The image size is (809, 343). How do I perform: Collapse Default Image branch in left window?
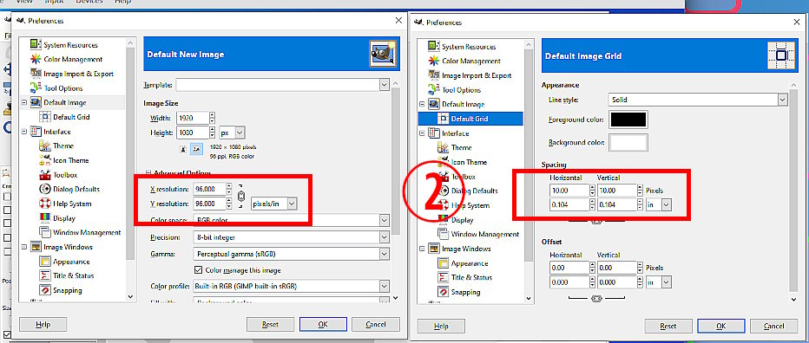[23, 102]
